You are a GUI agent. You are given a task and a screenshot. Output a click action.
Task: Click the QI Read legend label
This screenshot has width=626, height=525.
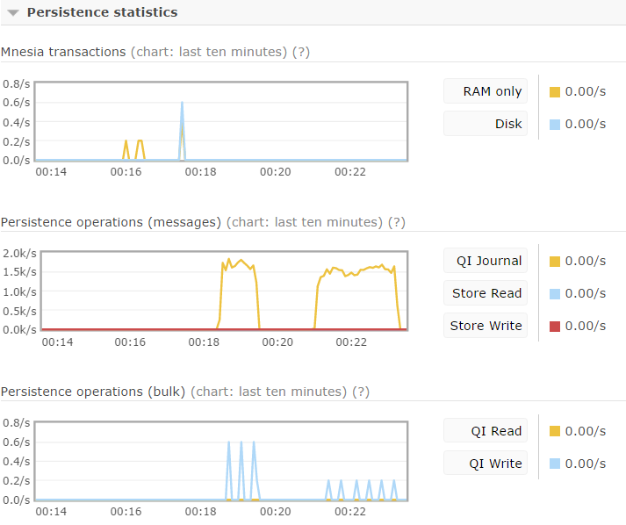485,431
